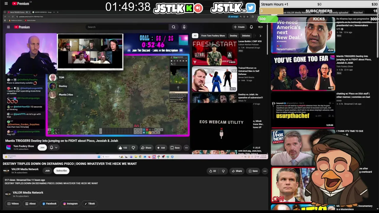Activate the microphone voice search icon
The height and width of the screenshot is (213, 379).
click(184, 27)
